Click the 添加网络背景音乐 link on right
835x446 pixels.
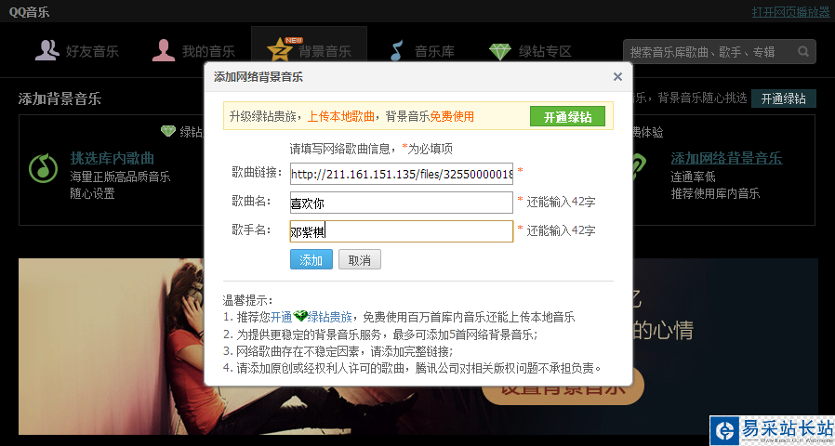[726, 158]
